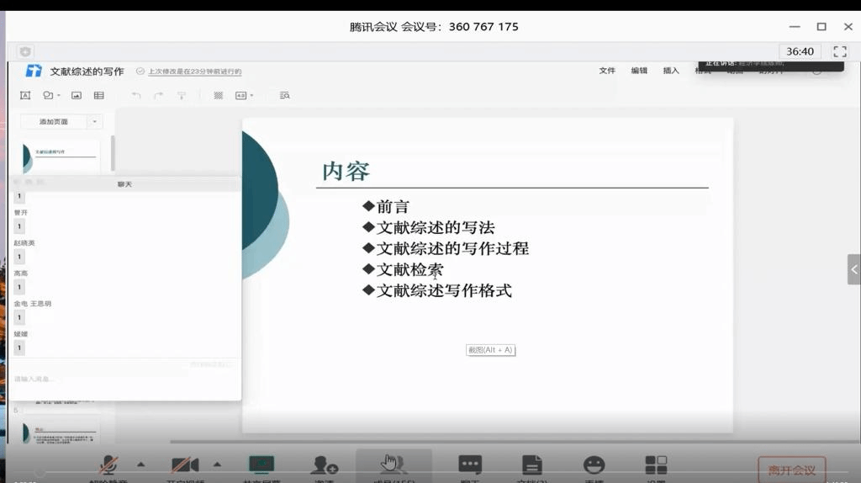Open the invite participants icon
This screenshot has height=483, width=861.
[x=325, y=465]
